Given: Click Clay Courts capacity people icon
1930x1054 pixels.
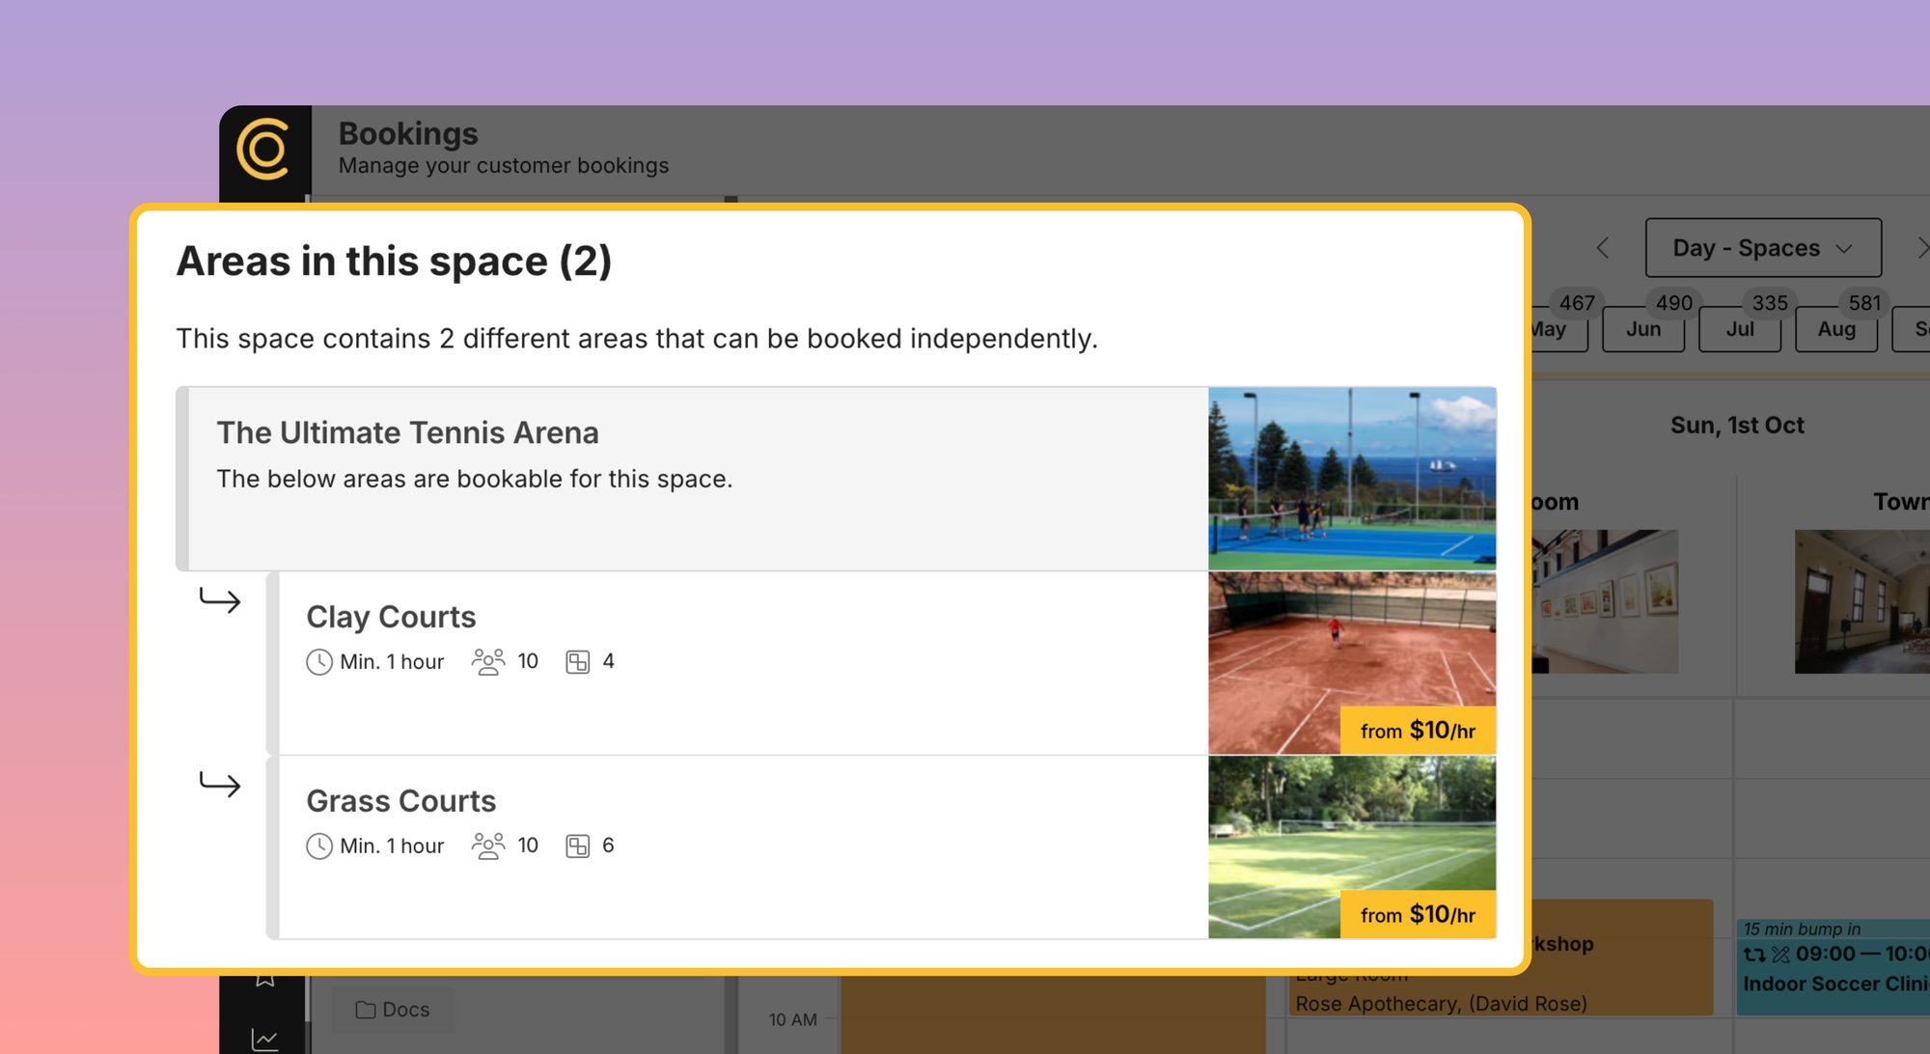Looking at the screenshot, I should point(488,662).
